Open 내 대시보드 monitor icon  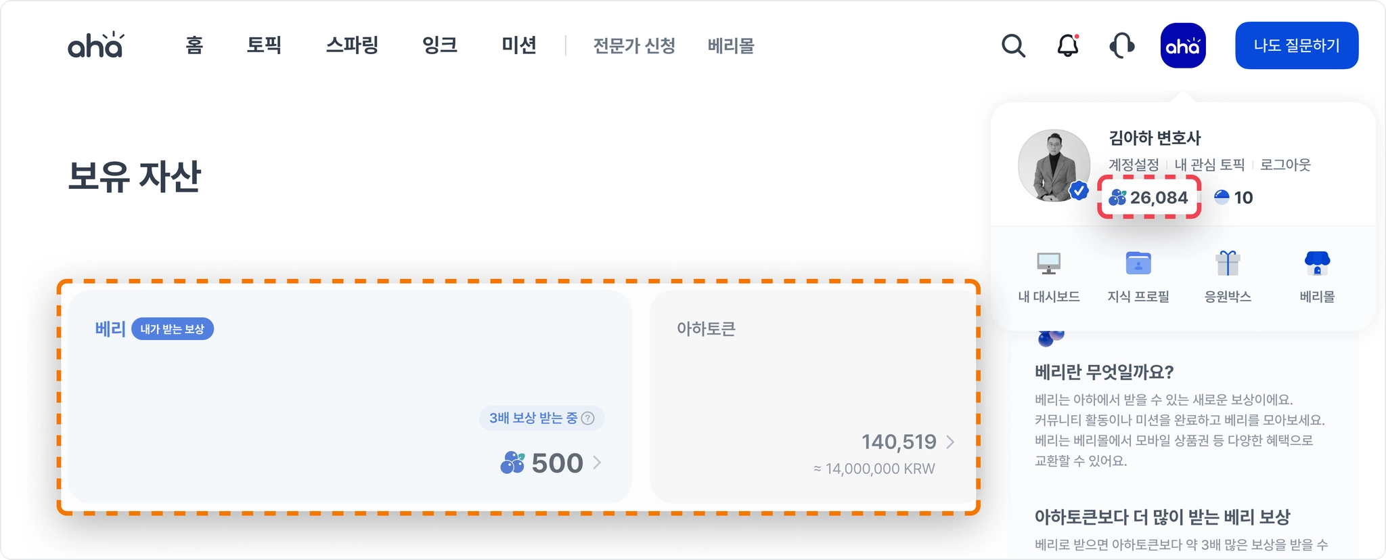(1048, 263)
